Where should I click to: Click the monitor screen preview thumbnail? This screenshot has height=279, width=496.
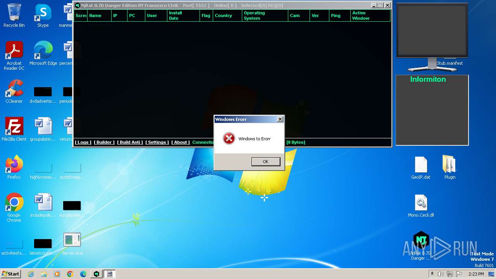[432, 30]
